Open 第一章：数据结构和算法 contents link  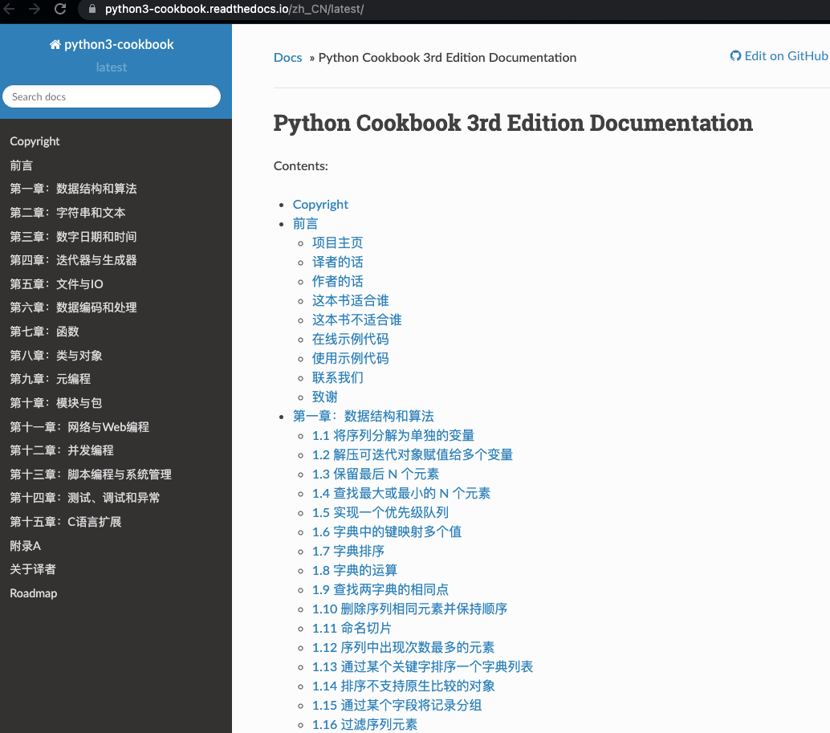tap(363, 416)
